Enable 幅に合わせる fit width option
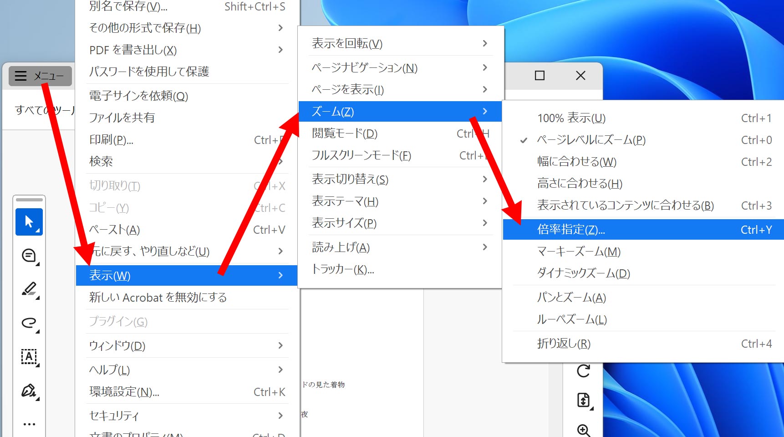 [x=576, y=162]
